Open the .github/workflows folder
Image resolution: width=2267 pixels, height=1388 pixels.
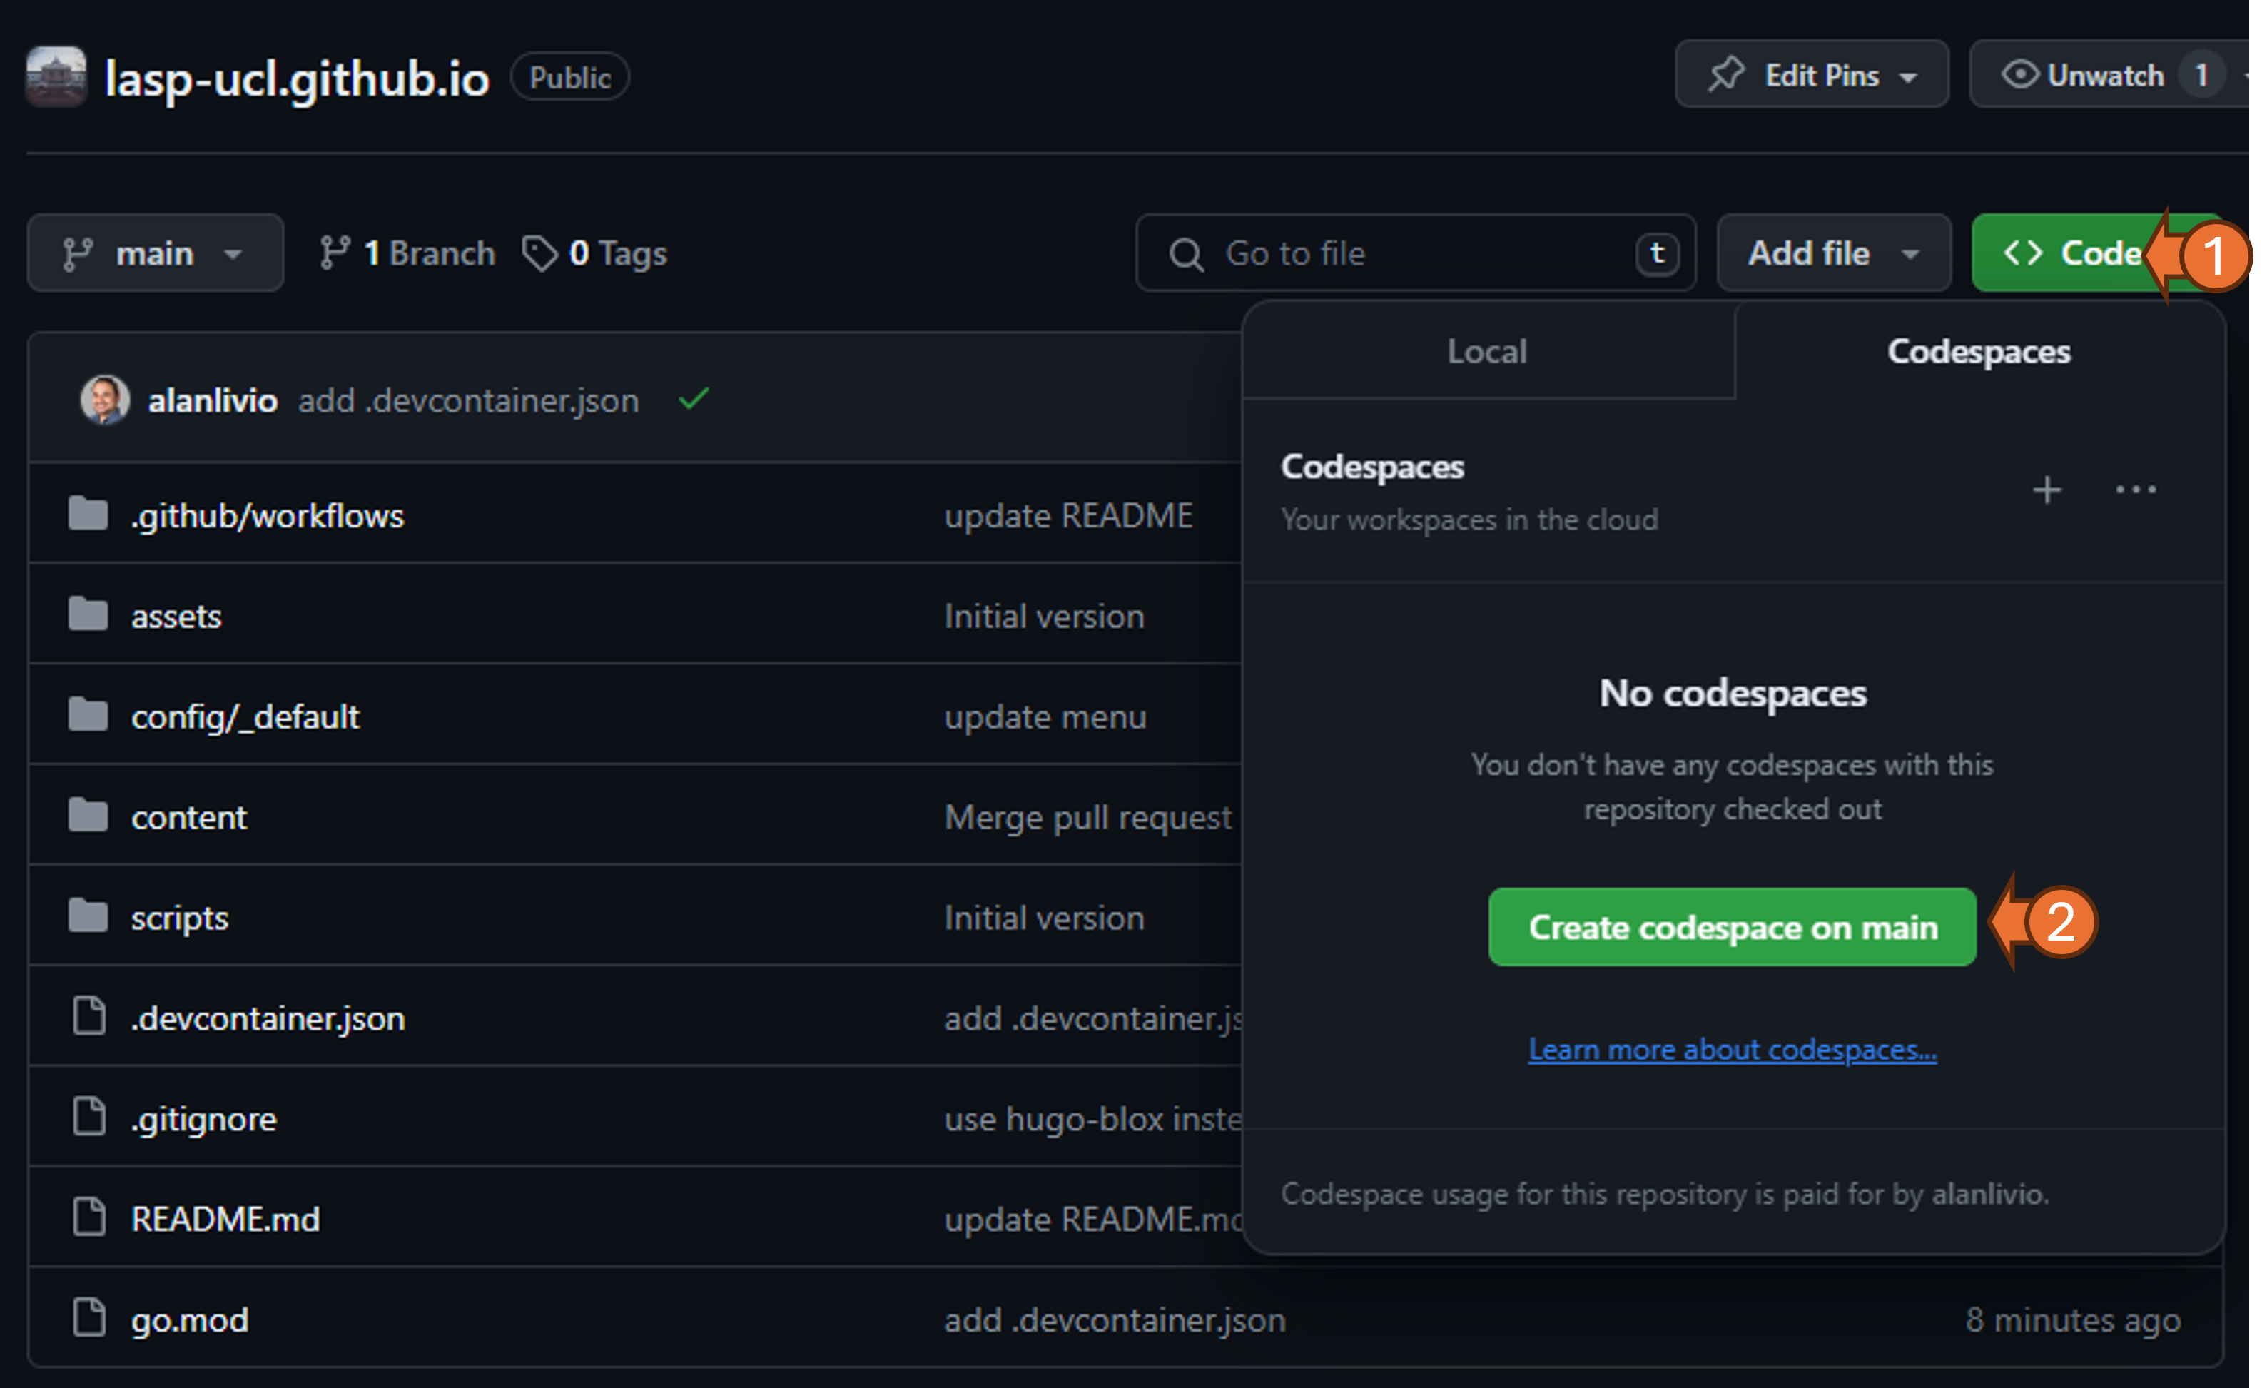(x=267, y=515)
